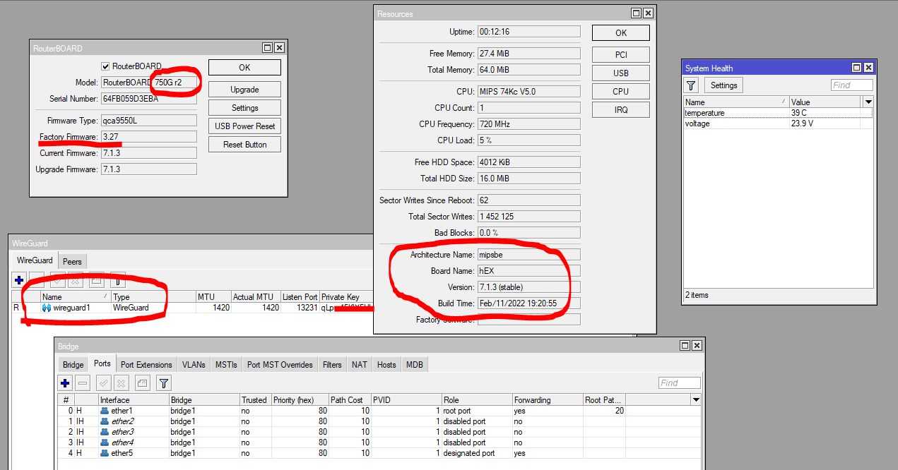Open the Hosts tab
The width and height of the screenshot is (898, 470).
[x=386, y=365]
